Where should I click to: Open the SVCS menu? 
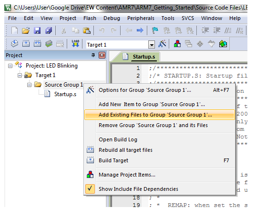188,18
